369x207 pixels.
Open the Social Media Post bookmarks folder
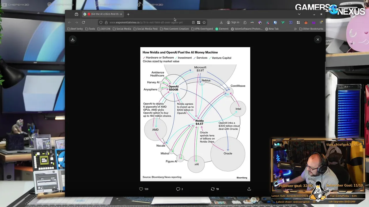tap(146, 29)
